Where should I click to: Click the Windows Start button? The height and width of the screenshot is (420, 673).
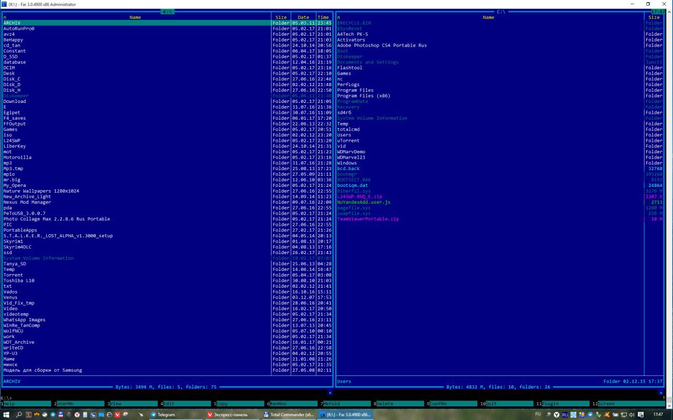6,415
